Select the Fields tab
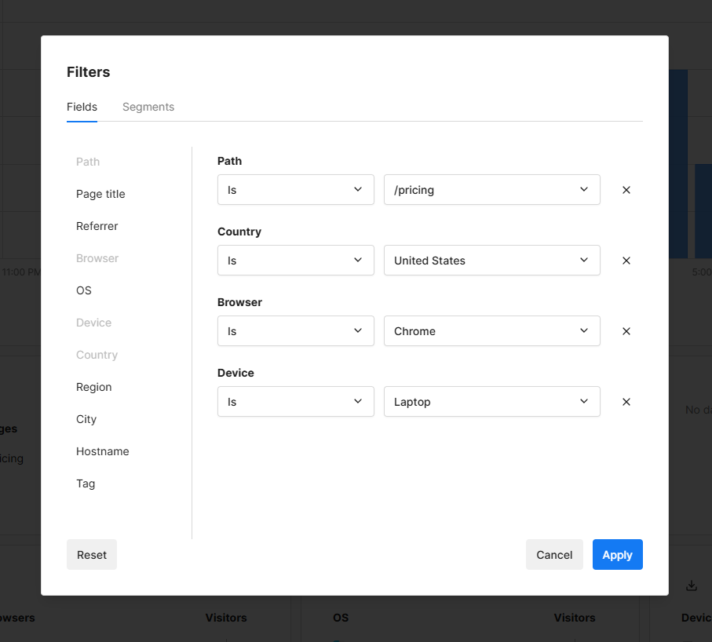712x642 pixels. (x=82, y=107)
